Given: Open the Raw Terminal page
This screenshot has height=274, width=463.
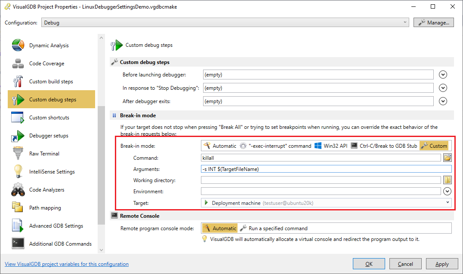Looking at the screenshot, I should (x=51, y=153).
